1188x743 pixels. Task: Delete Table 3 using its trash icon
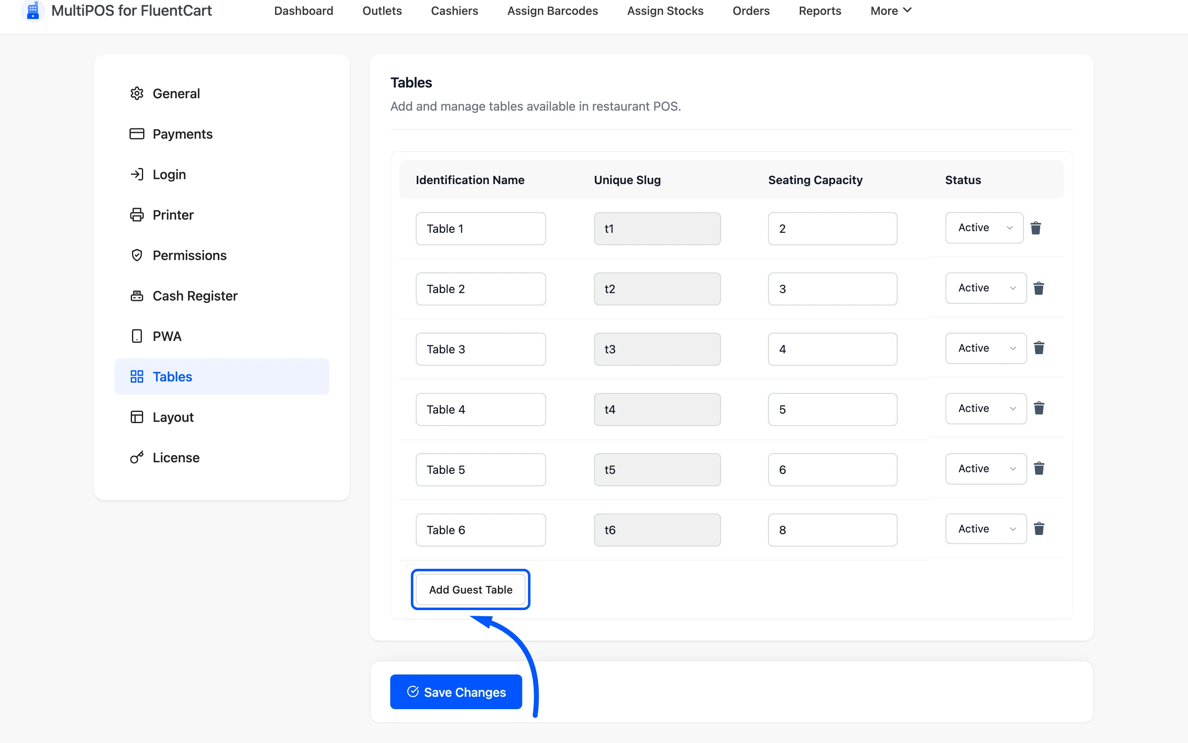1039,348
